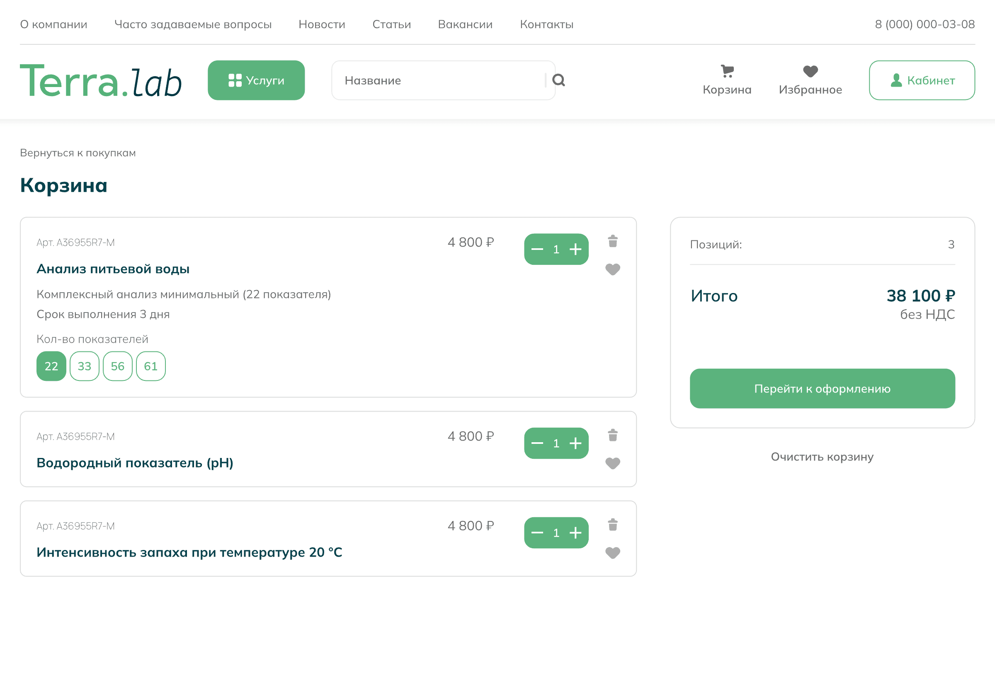Delete the Анализ питьевой воды item with trash icon
This screenshot has width=995, height=683.
[x=613, y=241]
